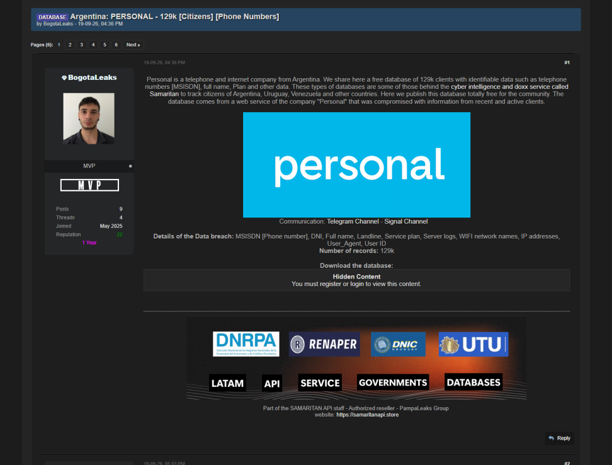The width and height of the screenshot is (612, 465).
Task: Click the offline status dot indicator
Action: (130, 166)
